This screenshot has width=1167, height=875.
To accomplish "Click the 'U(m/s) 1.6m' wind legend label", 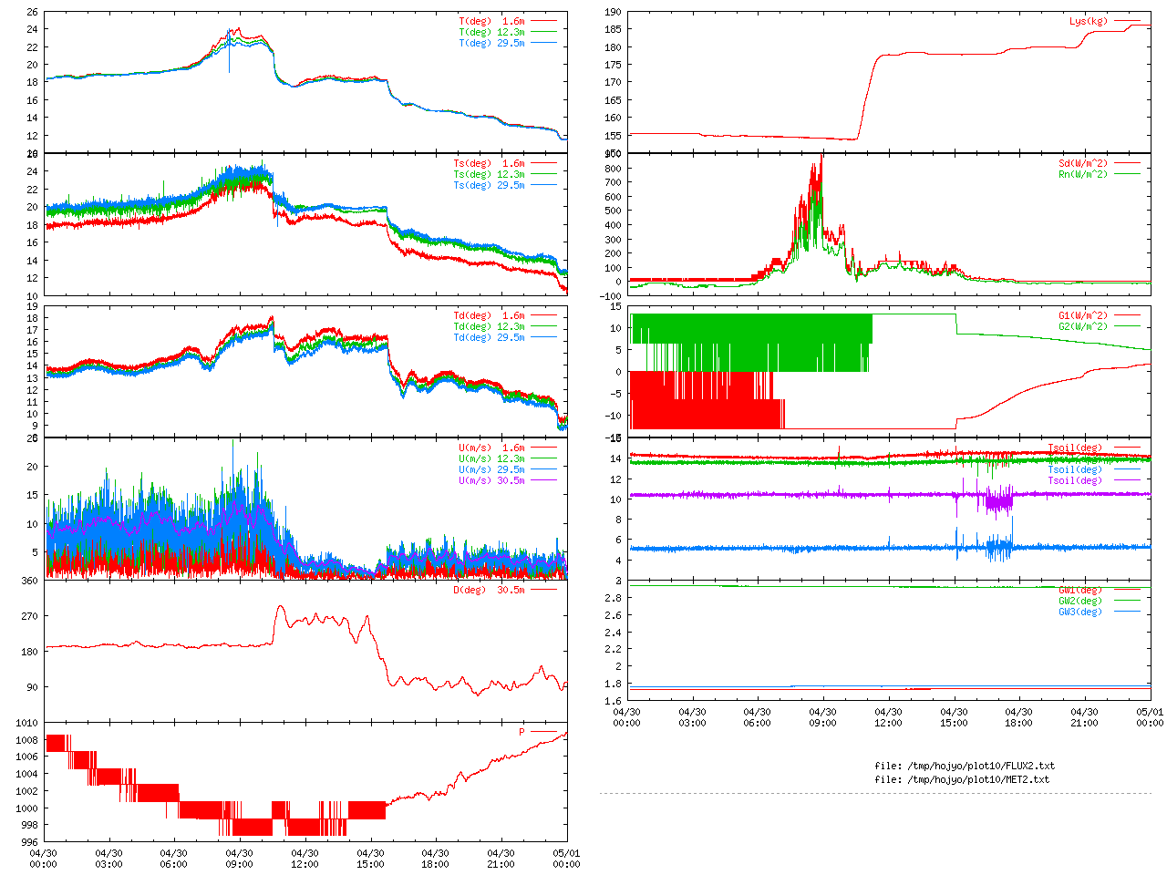I will (x=491, y=448).
